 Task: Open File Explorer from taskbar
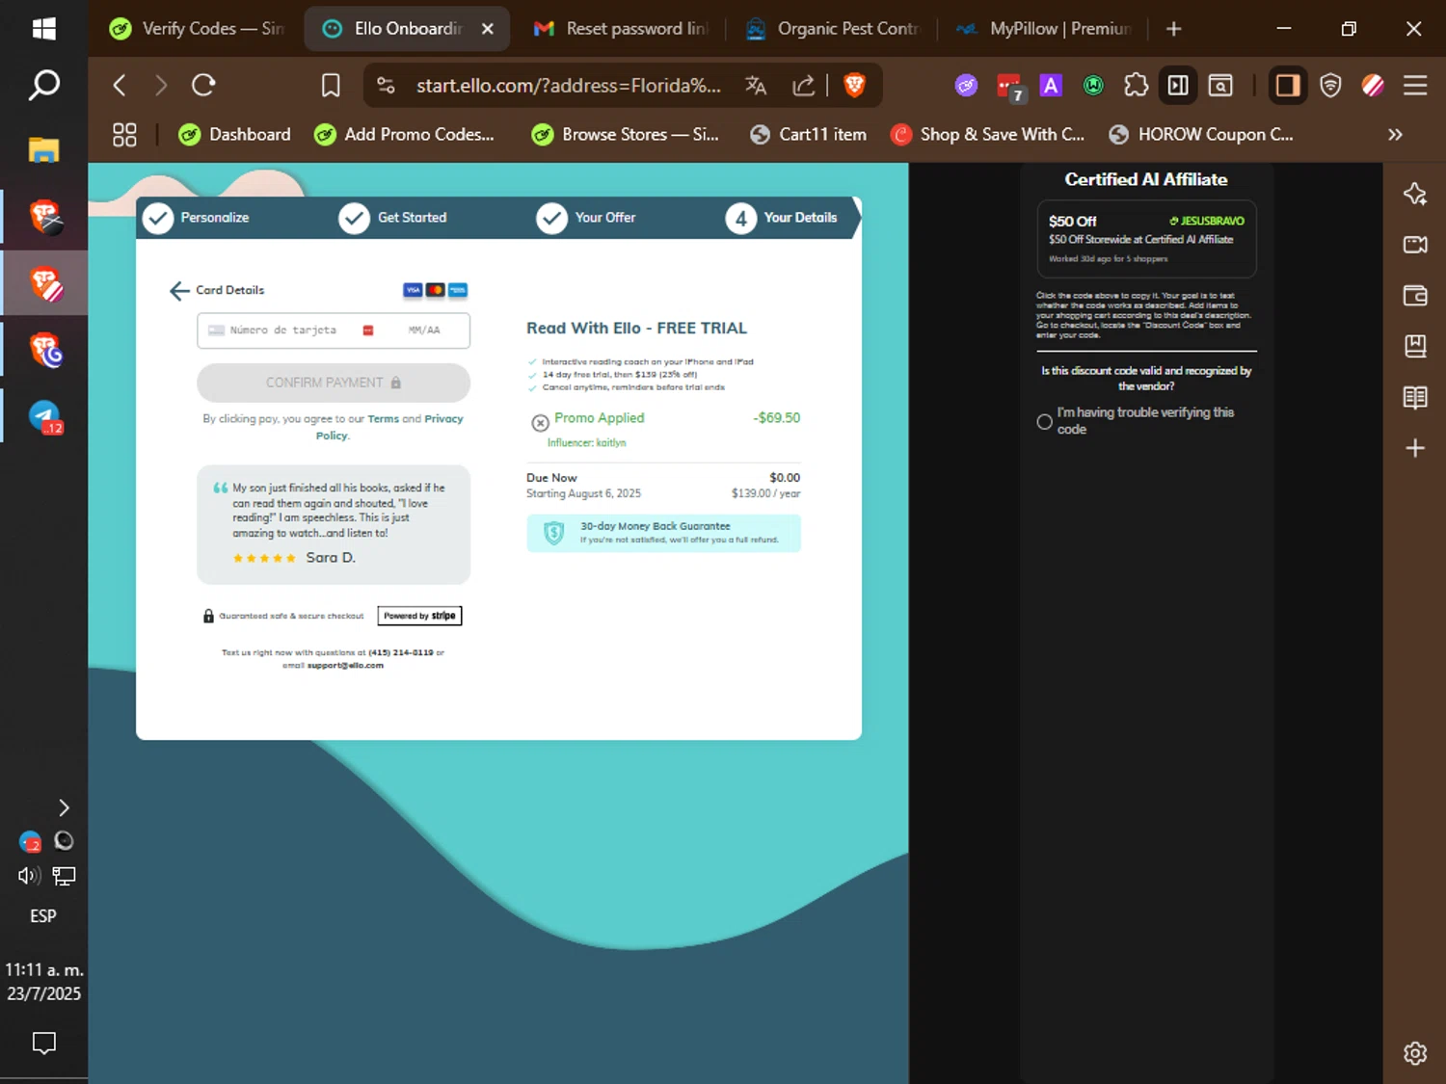pyautogui.click(x=43, y=149)
